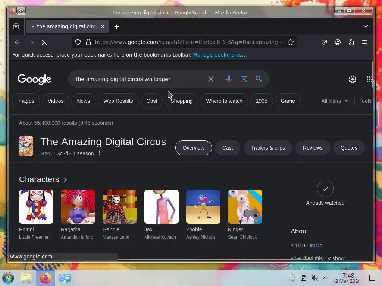Start voice search with microphone

point(229,79)
